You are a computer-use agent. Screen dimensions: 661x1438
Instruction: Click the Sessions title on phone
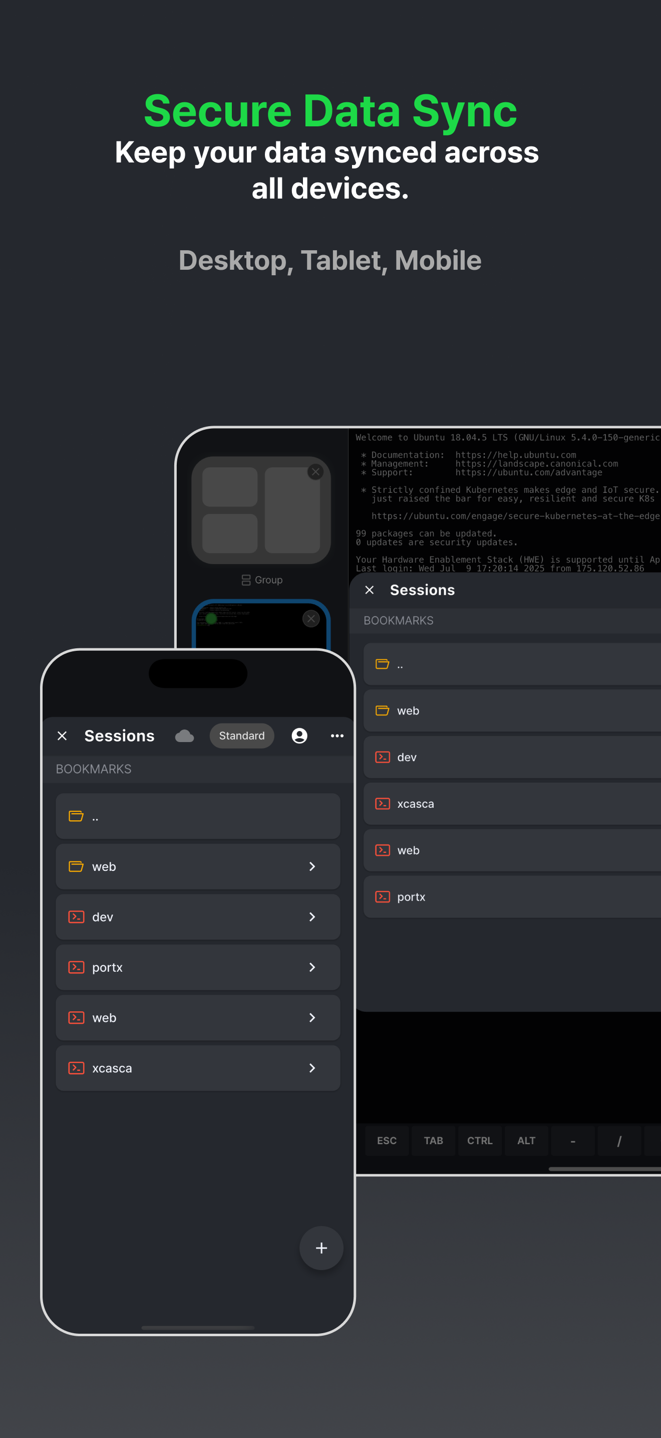click(x=119, y=736)
